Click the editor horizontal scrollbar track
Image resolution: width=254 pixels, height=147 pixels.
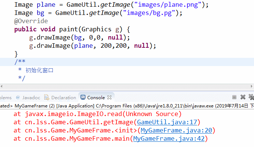[x=127, y=86]
